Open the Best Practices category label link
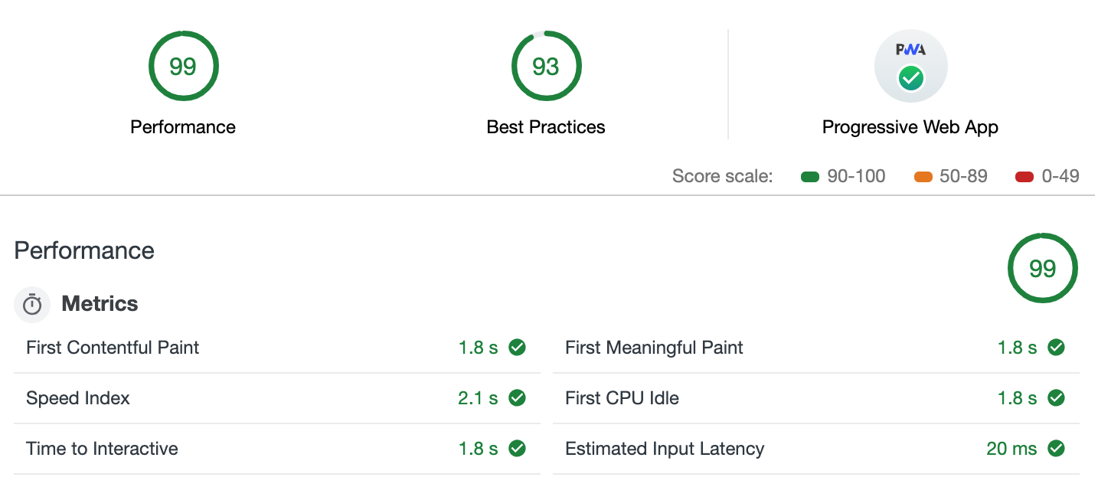The image size is (1098, 487). [546, 127]
